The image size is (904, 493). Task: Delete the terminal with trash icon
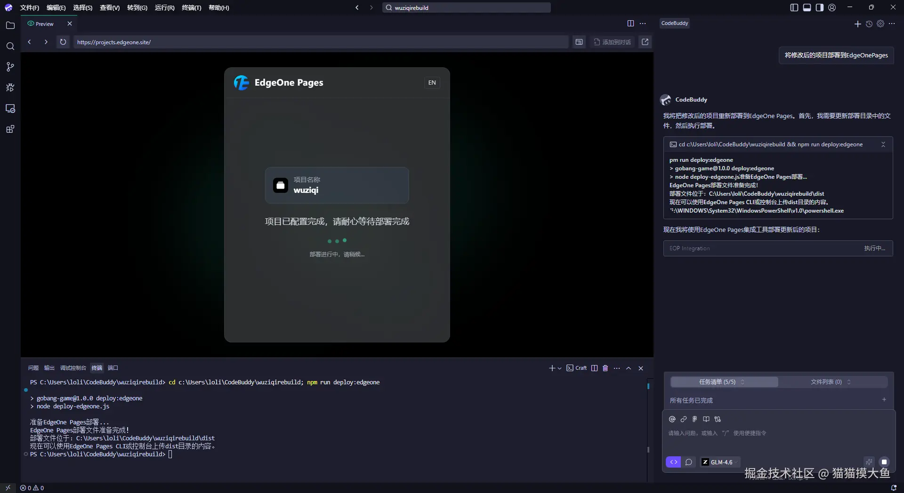(605, 368)
